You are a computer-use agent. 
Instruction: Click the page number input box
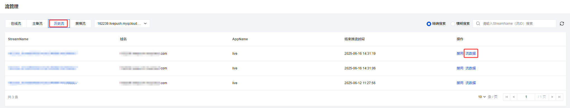click(526, 97)
